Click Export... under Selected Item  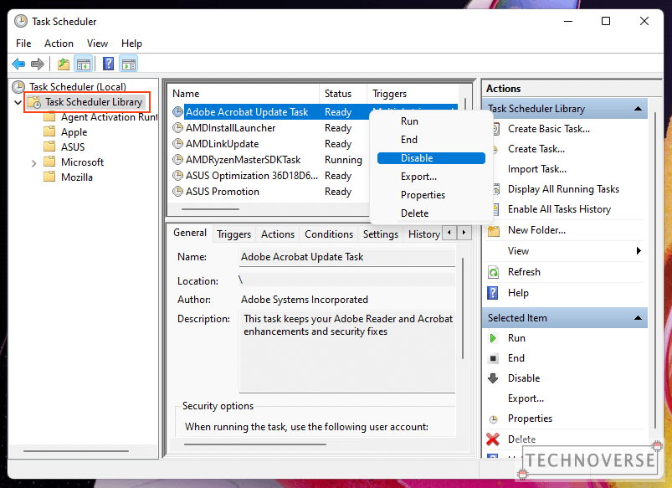pos(526,398)
